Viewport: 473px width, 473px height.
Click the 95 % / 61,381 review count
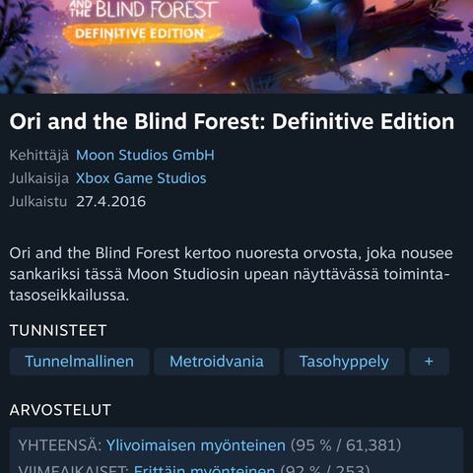346,445
